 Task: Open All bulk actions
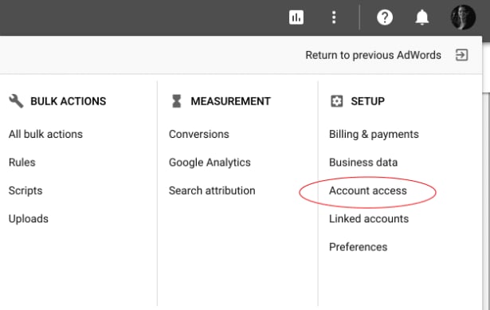click(x=45, y=134)
